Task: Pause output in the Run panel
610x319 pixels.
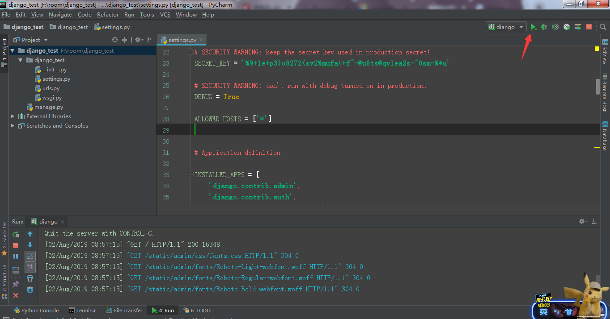Action: [16, 257]
